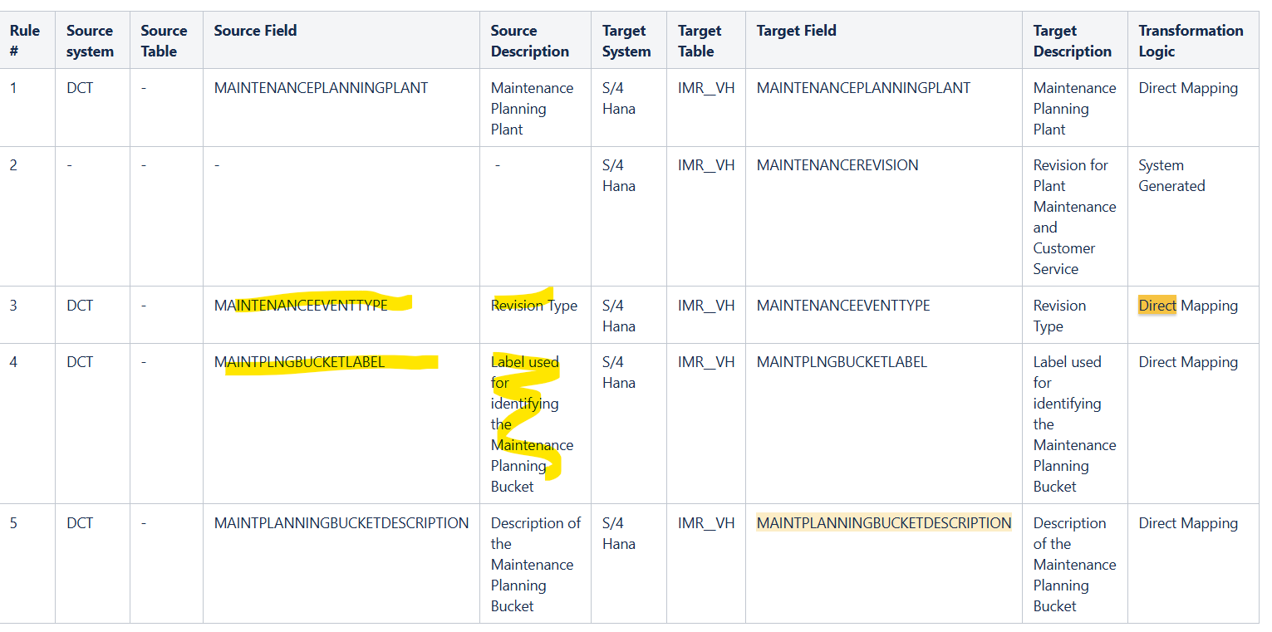Click the highlighted "Direct" word in rule 3
Image resolution: width=1272 pixels, height=632 pixels.
click(x=1157, y=306)
